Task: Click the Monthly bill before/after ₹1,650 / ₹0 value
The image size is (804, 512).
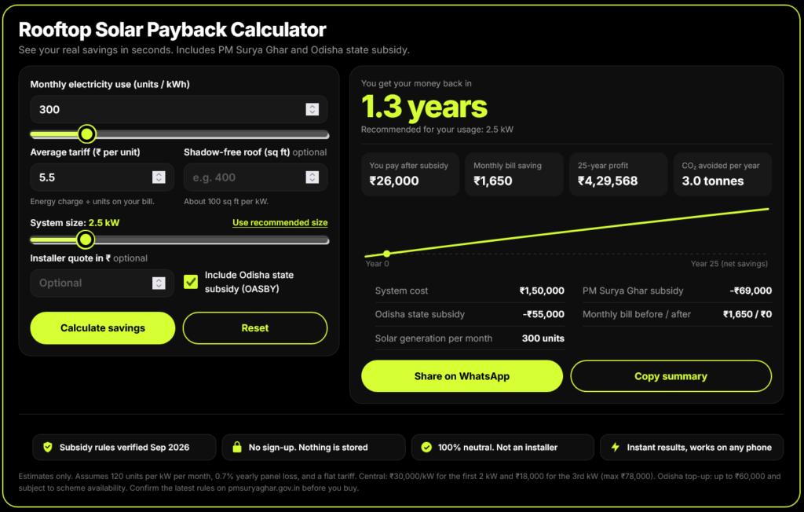Action: click(747, 314)
